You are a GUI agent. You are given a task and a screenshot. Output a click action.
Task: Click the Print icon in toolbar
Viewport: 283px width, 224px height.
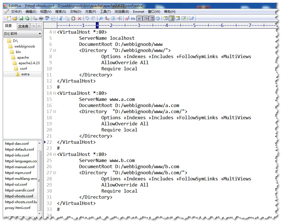(41, 18)
